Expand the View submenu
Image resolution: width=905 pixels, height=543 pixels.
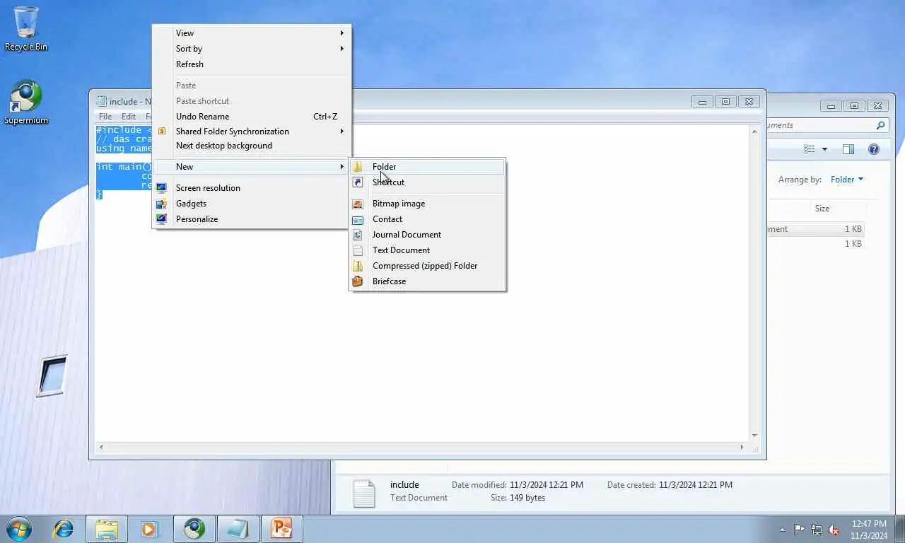coord(252,33)
